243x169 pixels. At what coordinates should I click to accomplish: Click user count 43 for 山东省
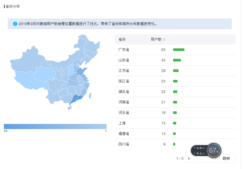coord(163,60)
